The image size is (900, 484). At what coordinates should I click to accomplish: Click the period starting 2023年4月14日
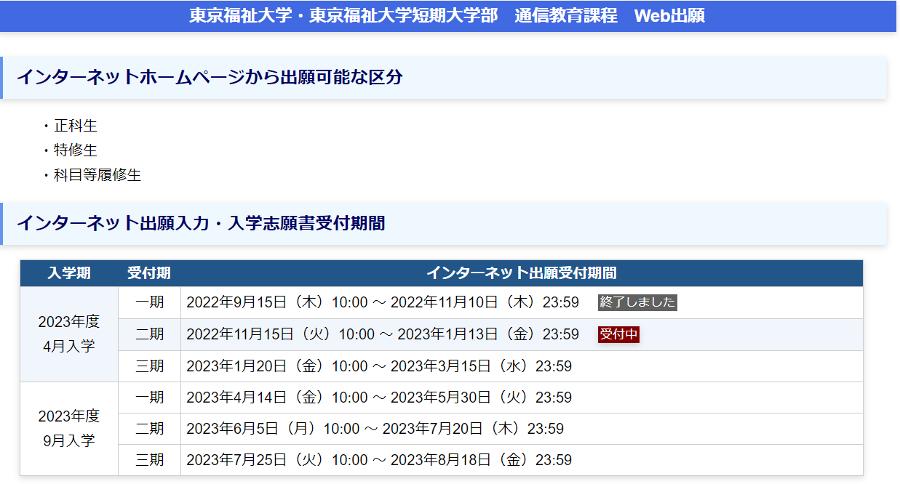pyautogui.click(x=378, y=398)
